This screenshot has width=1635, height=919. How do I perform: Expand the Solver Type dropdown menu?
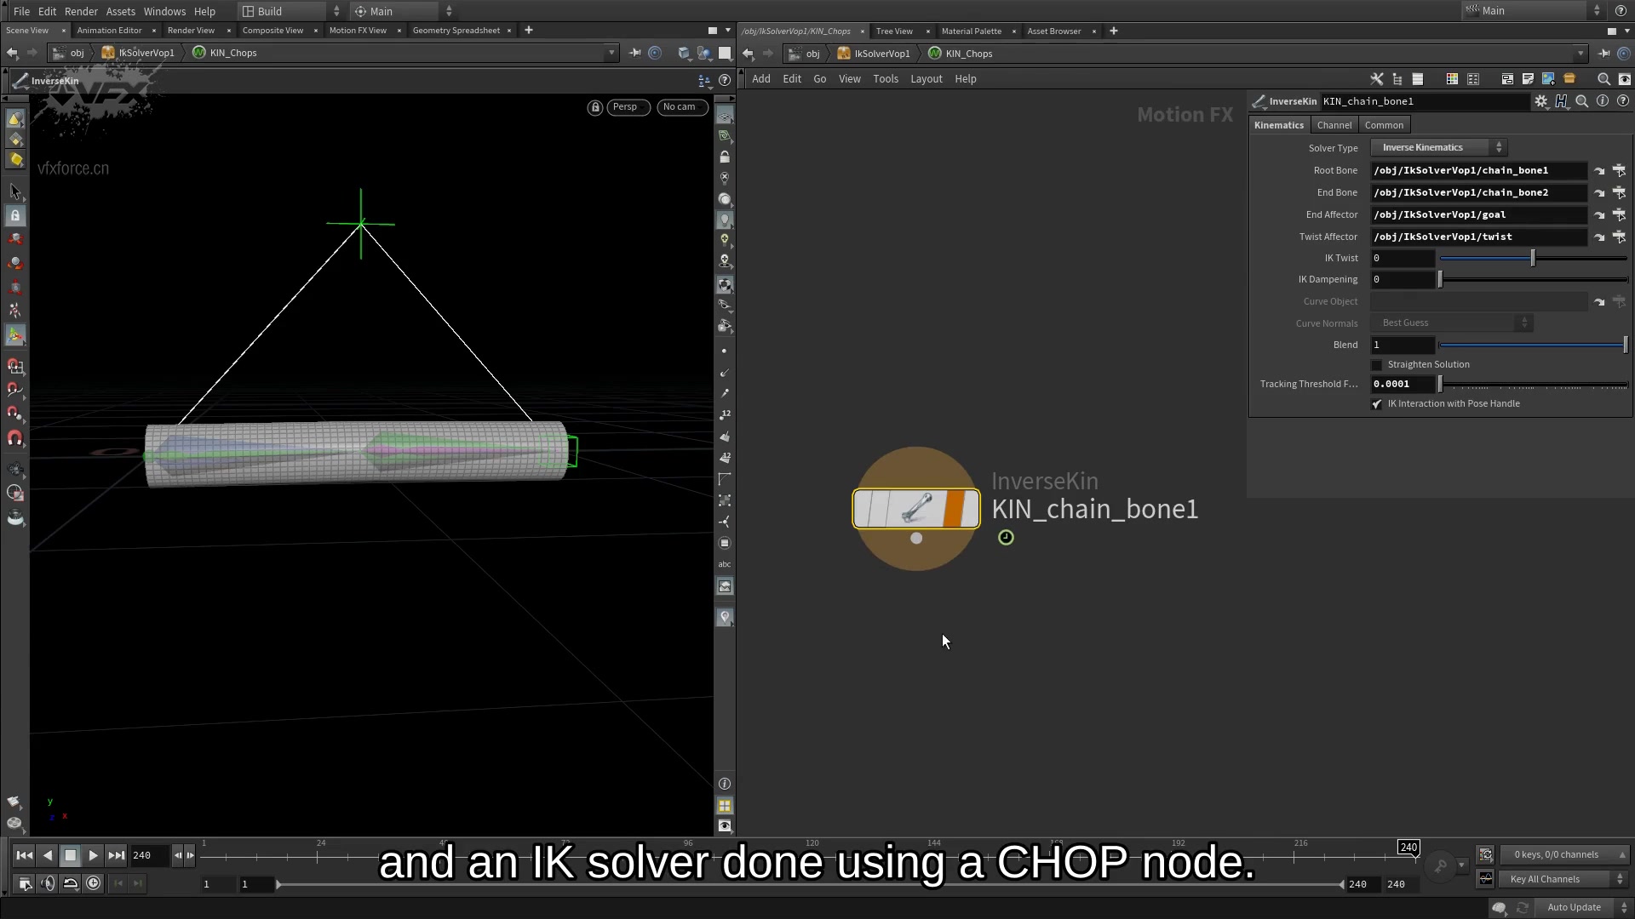1441,147
